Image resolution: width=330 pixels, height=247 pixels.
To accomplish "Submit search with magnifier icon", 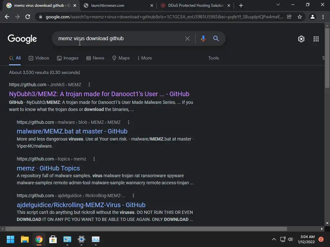I will point(216,39).
